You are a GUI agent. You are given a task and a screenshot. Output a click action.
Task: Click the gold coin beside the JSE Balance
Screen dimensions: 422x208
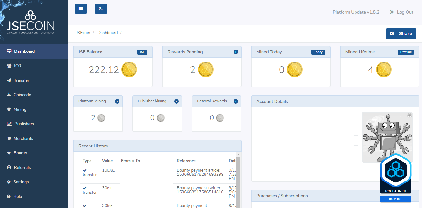(x=129, y=69)
